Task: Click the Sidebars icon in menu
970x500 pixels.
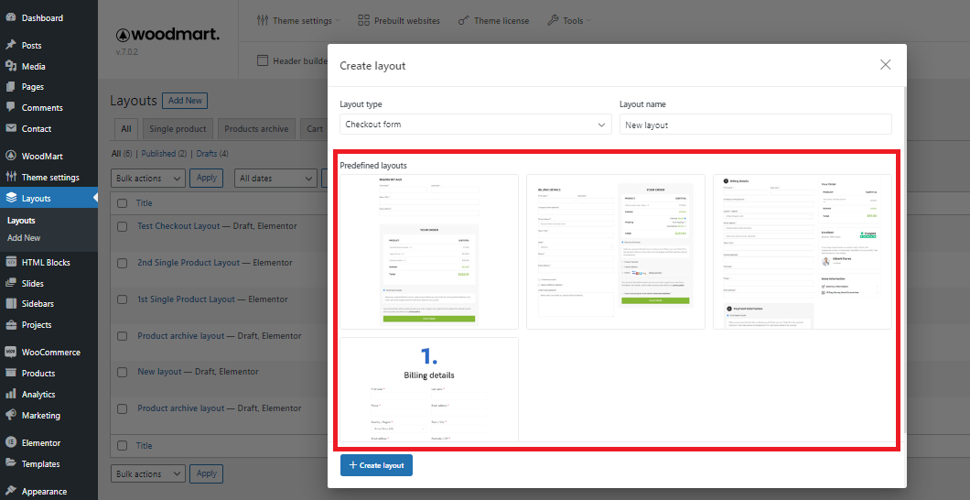Action: coord(10,304)
